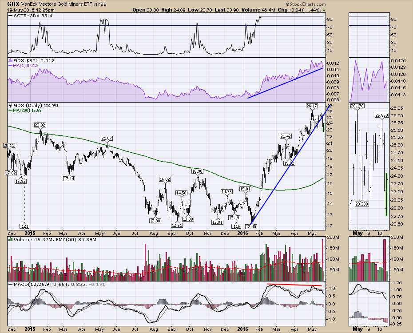Click the GDX ticker symbol in the header

[x=13, y=4]
